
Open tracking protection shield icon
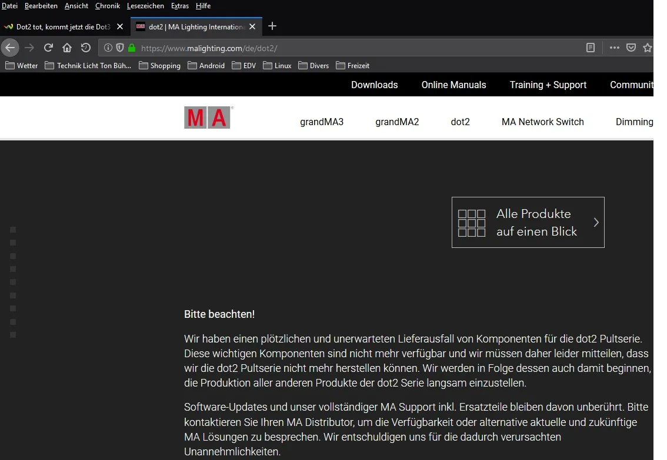point(120,48)
